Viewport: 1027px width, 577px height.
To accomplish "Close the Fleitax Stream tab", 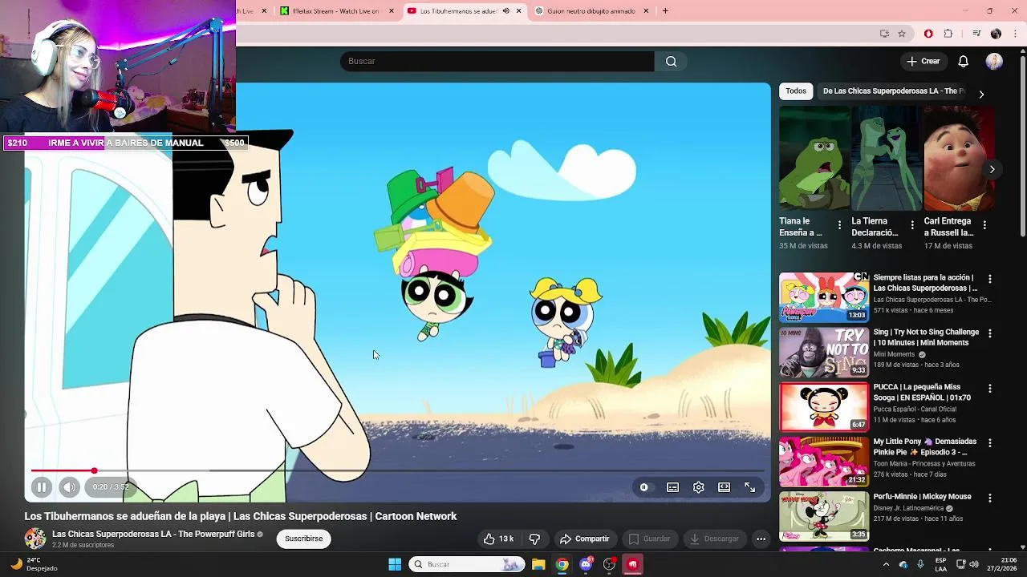I will (x=392, y=11).
